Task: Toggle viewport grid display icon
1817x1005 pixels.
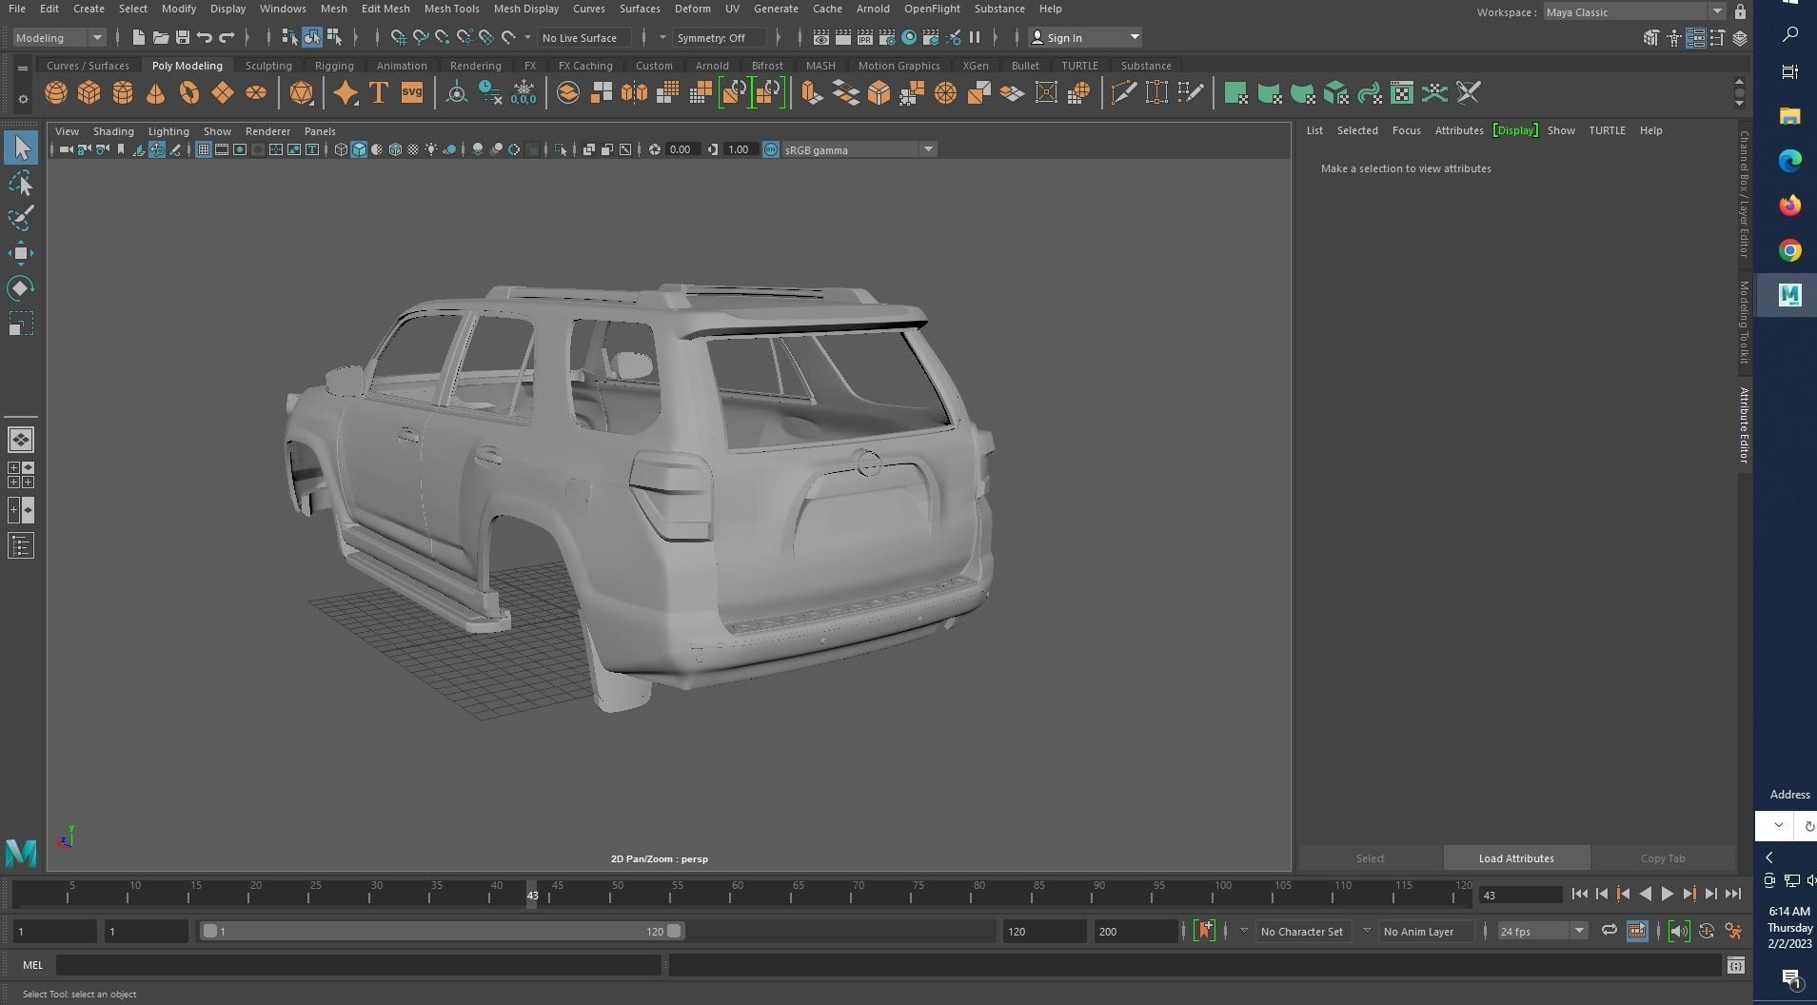Action: tap(203, 149)
